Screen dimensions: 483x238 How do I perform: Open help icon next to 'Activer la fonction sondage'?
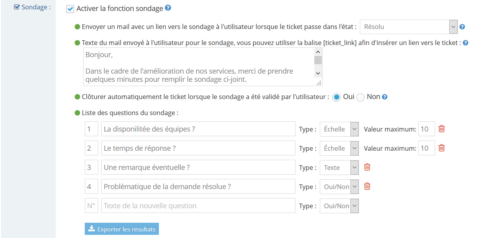tap(168, 8)
